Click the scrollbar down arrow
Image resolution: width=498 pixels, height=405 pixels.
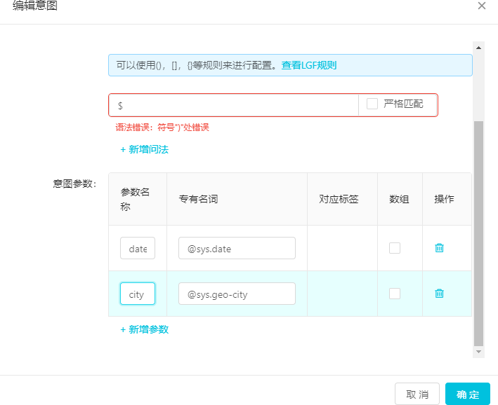coord(478,352)
